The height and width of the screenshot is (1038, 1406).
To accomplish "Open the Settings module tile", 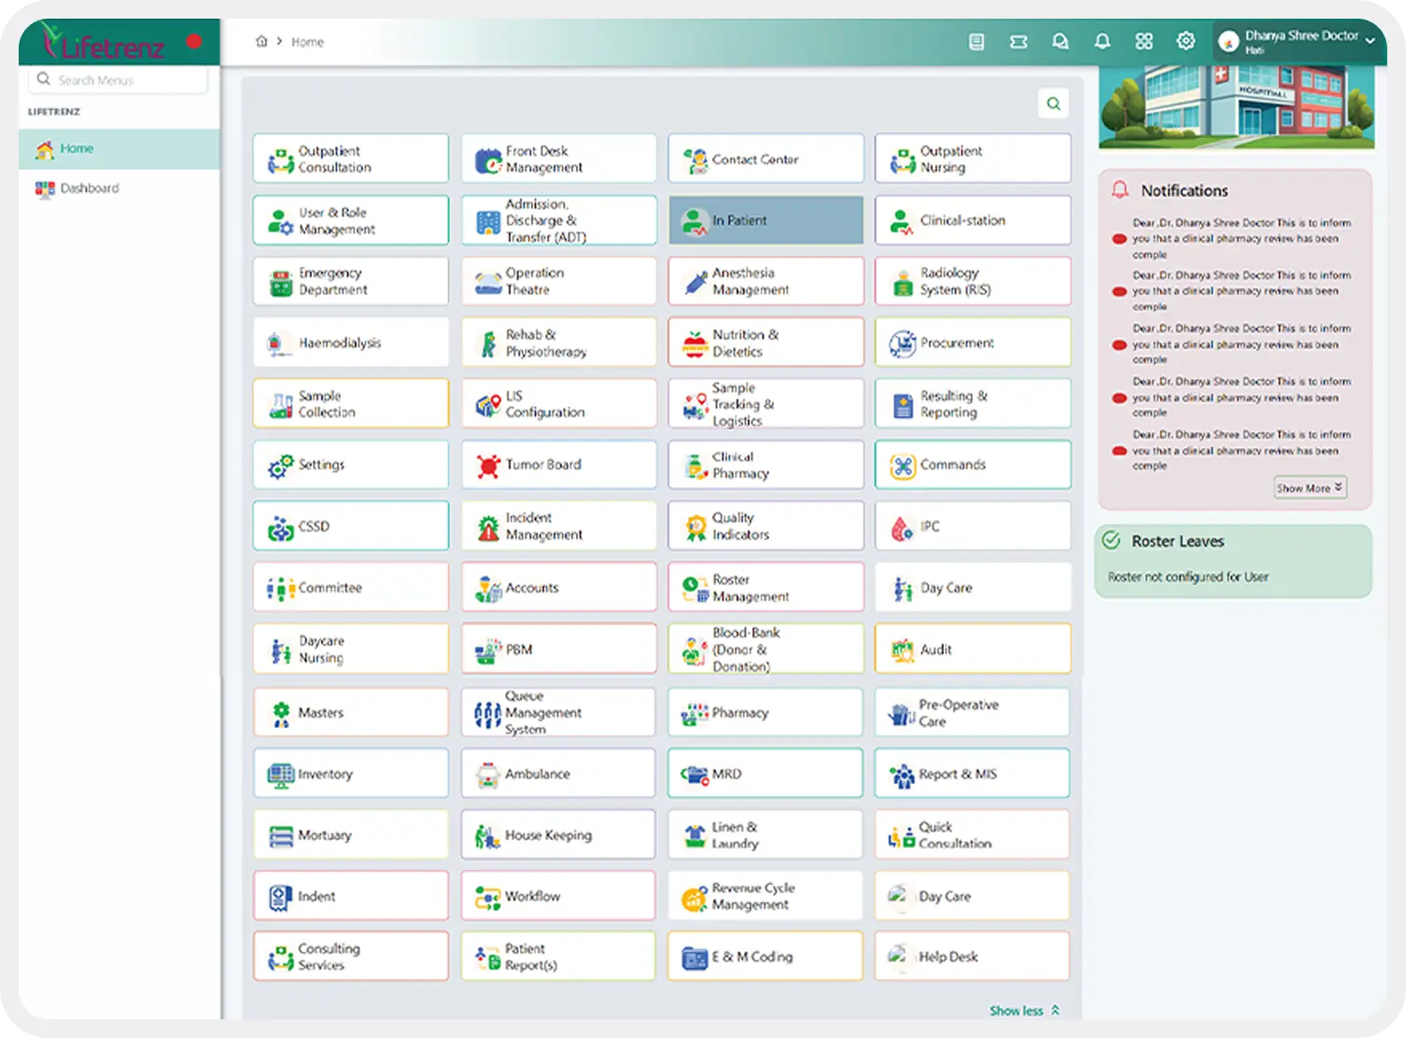I will point(351,465).
